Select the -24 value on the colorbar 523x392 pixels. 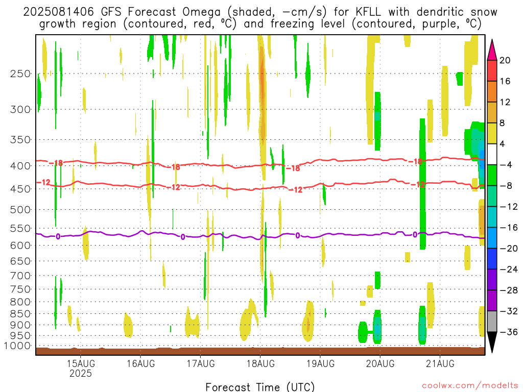click(x=509, y=269)
